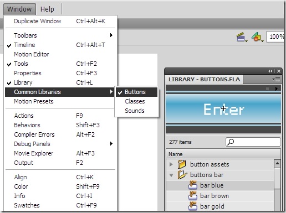Open the Actions panel
Image resolution: width=286 pixels, height=213 pixels.
click(60, 116)
